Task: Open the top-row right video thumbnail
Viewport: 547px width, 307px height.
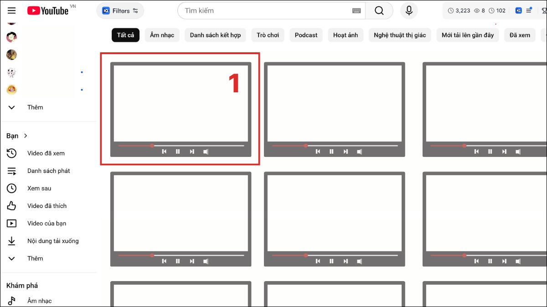Action: (x=485, y=110)
